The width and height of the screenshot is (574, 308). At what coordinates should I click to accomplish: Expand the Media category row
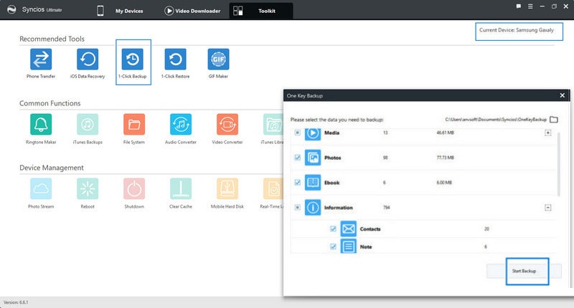point(547,133)
